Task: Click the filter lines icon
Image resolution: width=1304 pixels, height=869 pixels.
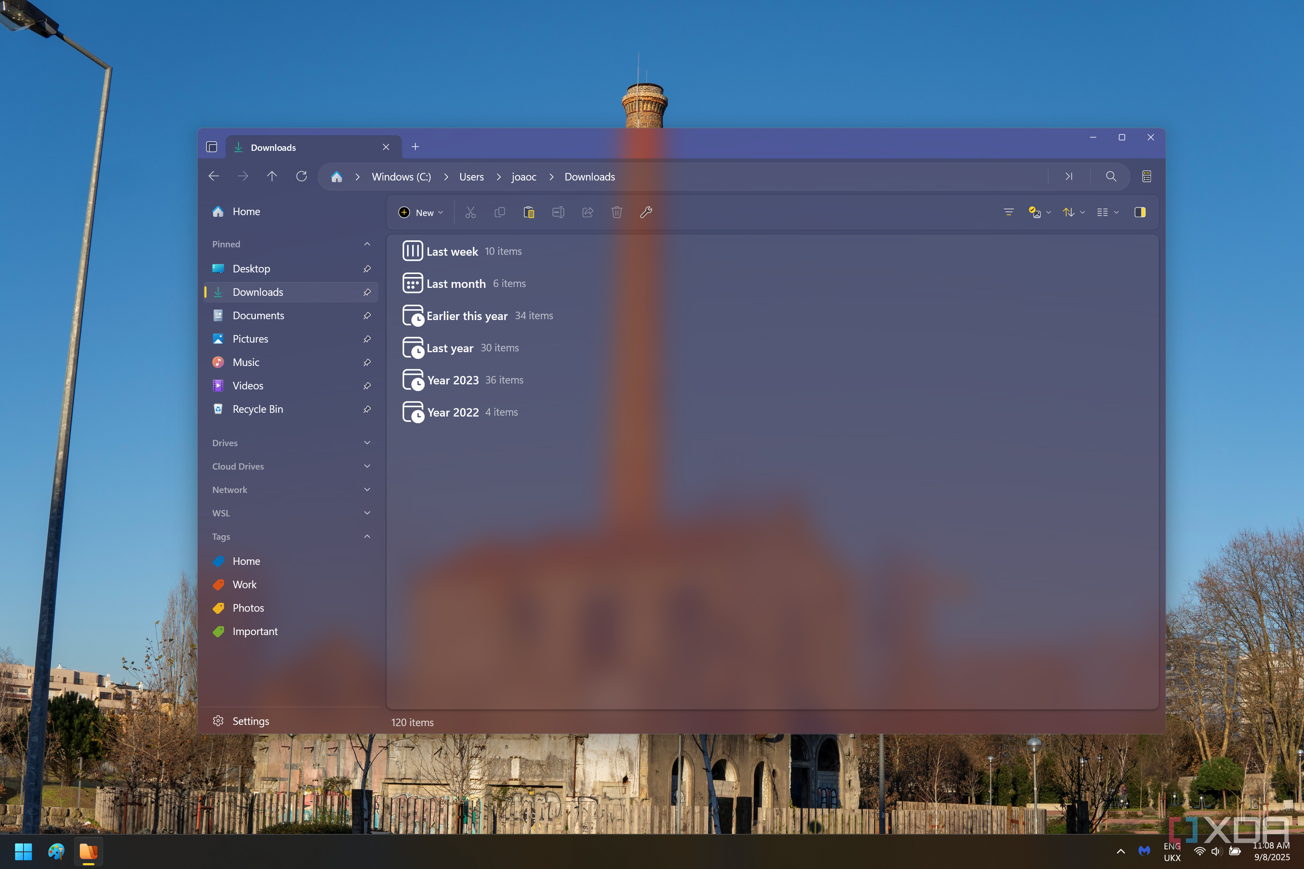Action: [x=1009, y=212]
